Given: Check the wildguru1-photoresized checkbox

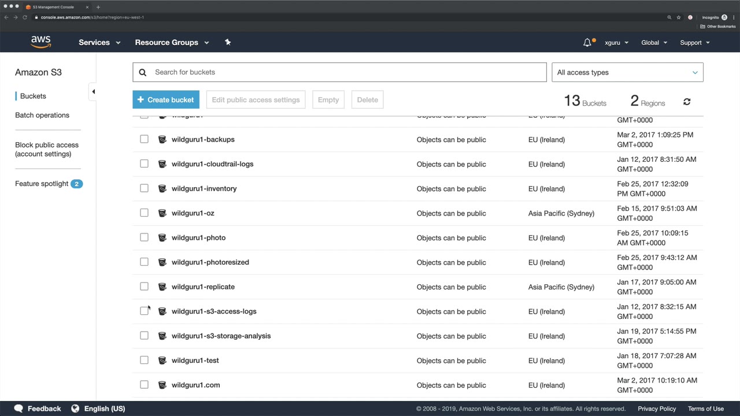Looking at the screenshot, I should 144,262.
